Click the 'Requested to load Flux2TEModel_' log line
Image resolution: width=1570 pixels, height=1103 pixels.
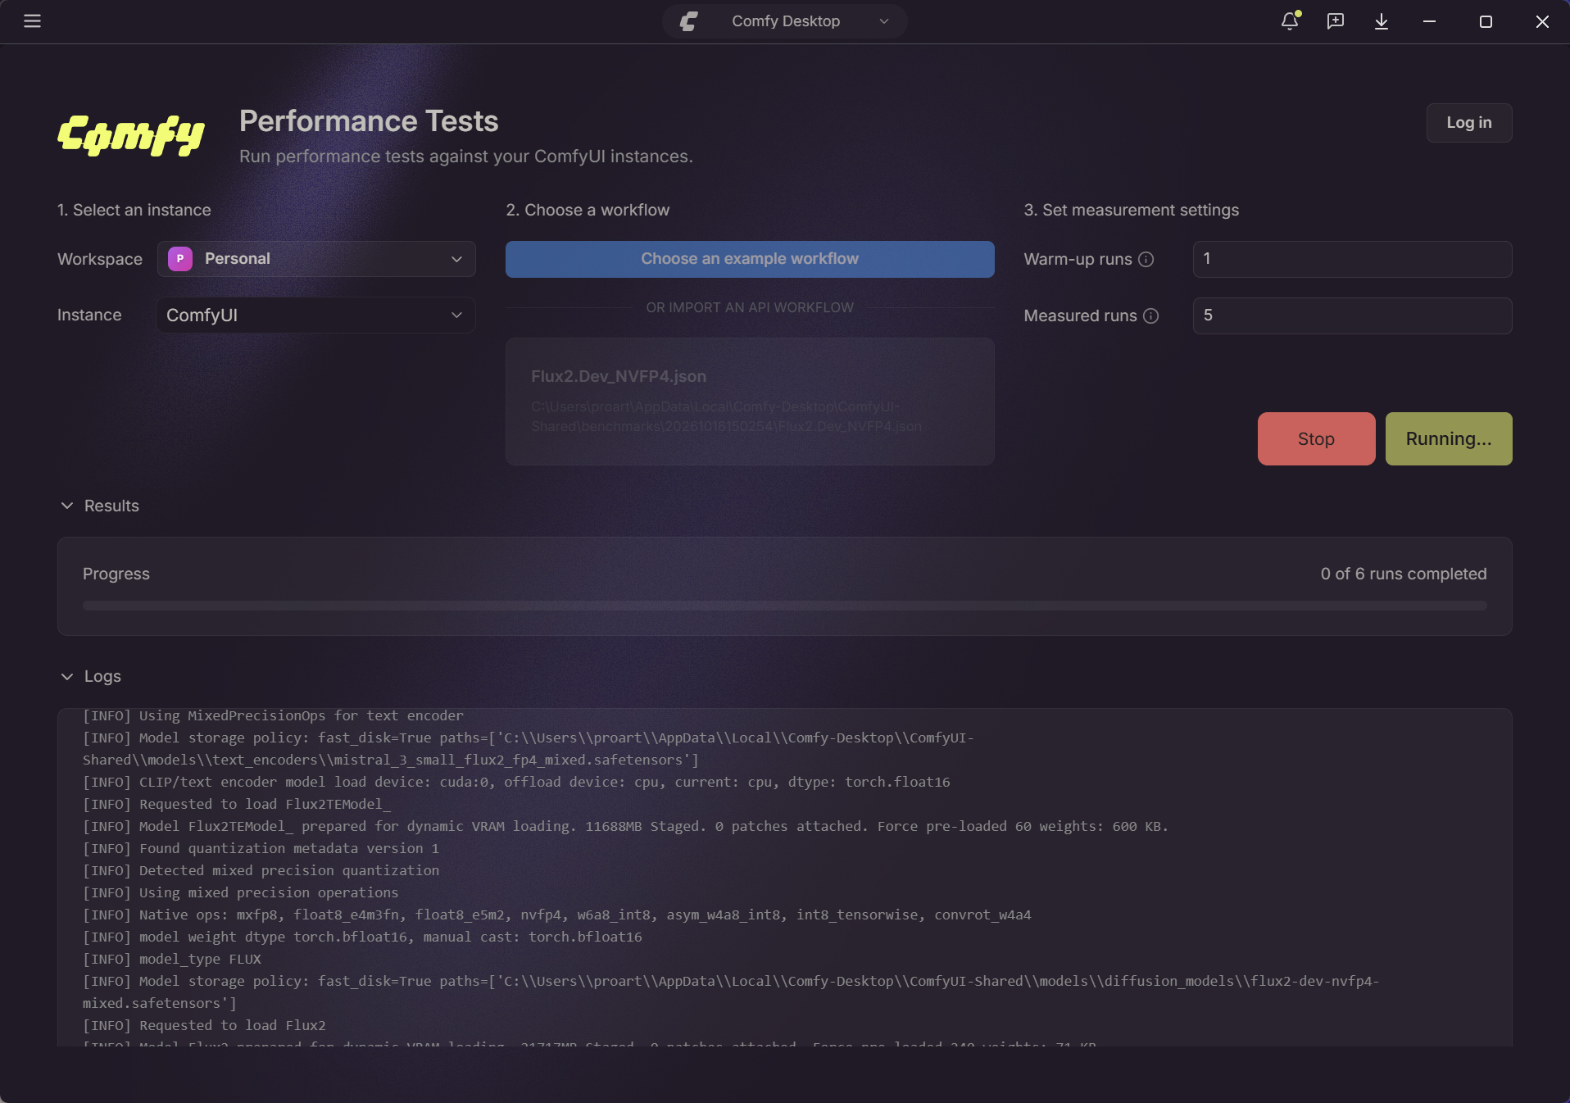237,804
